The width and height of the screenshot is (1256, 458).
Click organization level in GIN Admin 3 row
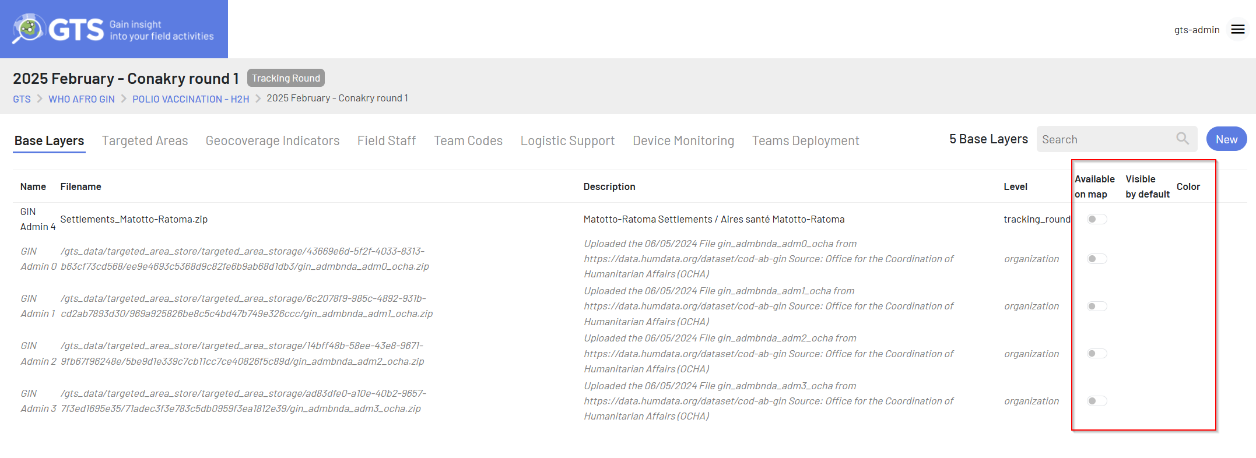click(1031, 401)
